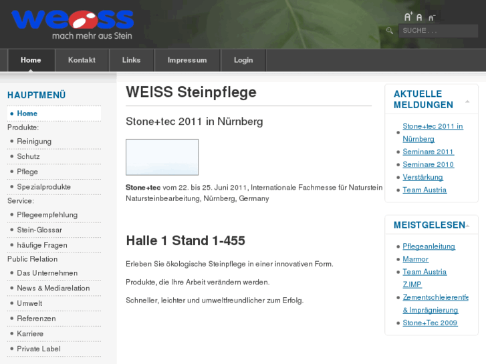Click the increase font size A+ icon
Screen dimensions: 486x364
click(408, 17)
